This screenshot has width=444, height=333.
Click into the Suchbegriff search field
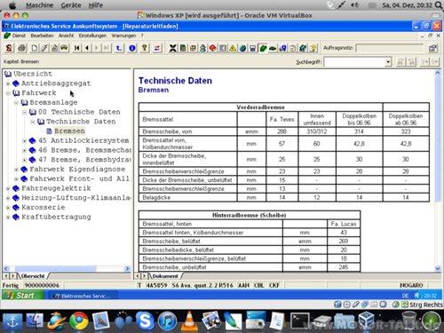coord(354,62)
